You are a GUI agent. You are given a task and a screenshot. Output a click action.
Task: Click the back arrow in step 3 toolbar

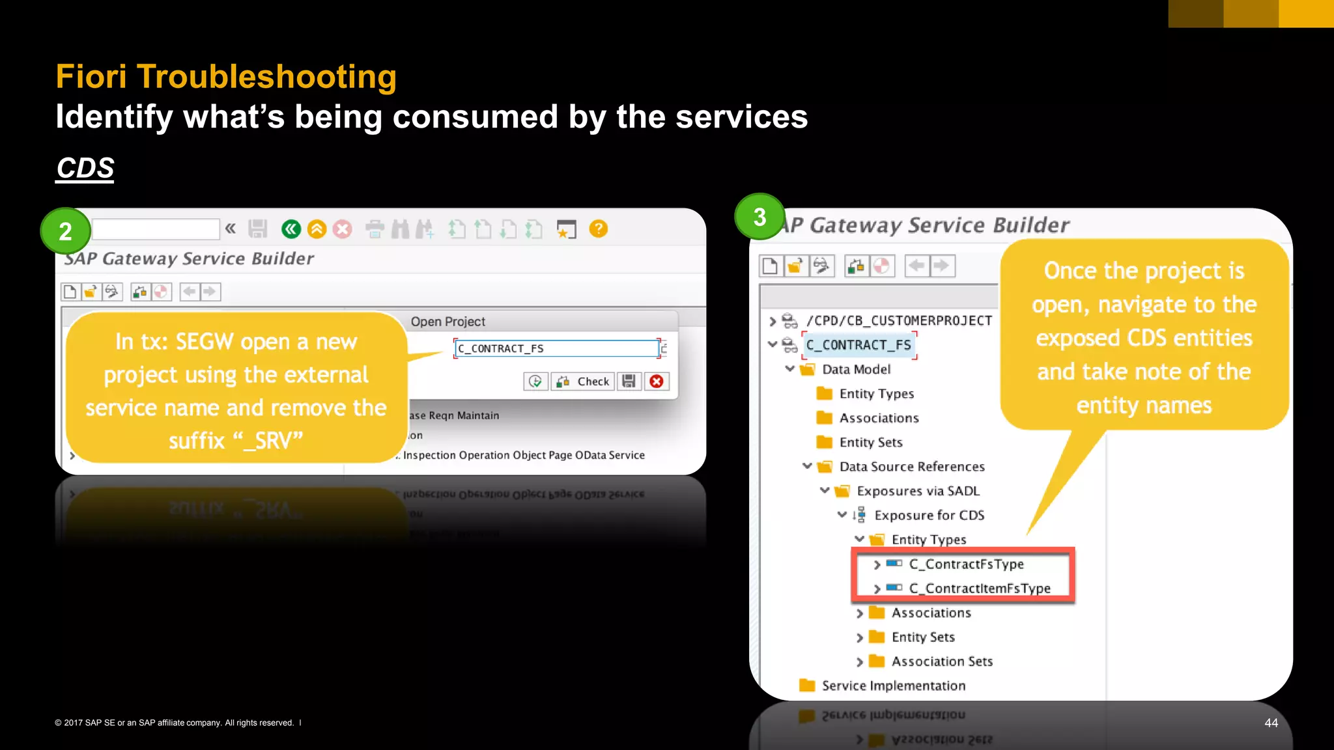917,266
